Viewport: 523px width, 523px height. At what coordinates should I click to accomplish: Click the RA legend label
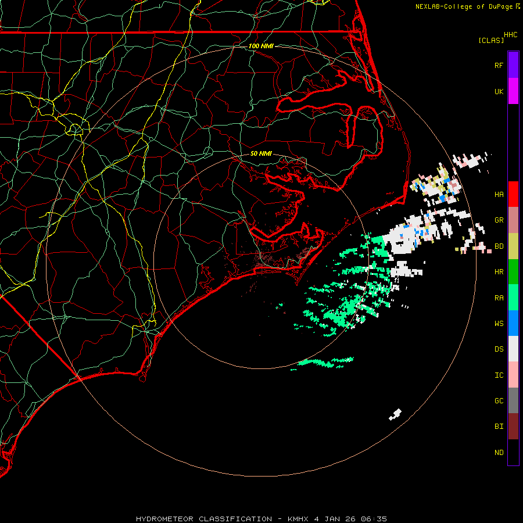pos(499,298)
